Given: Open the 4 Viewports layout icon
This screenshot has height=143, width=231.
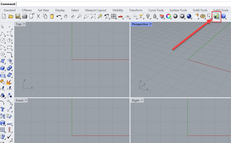Looking at the screenshot, I should coord(113,16).
